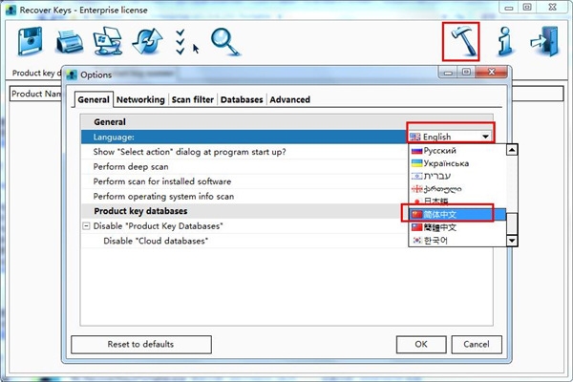The image size is (573, 382).
Task: Switch to the General tab
Action: tap(94, 99)
